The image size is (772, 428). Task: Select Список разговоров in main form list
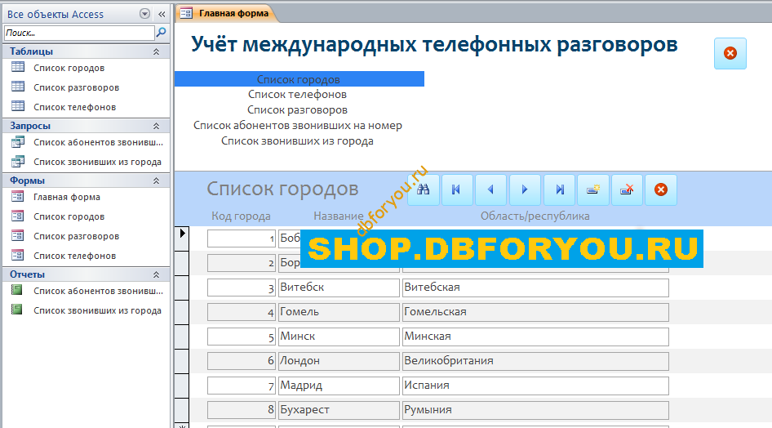[x=297, y=109]
